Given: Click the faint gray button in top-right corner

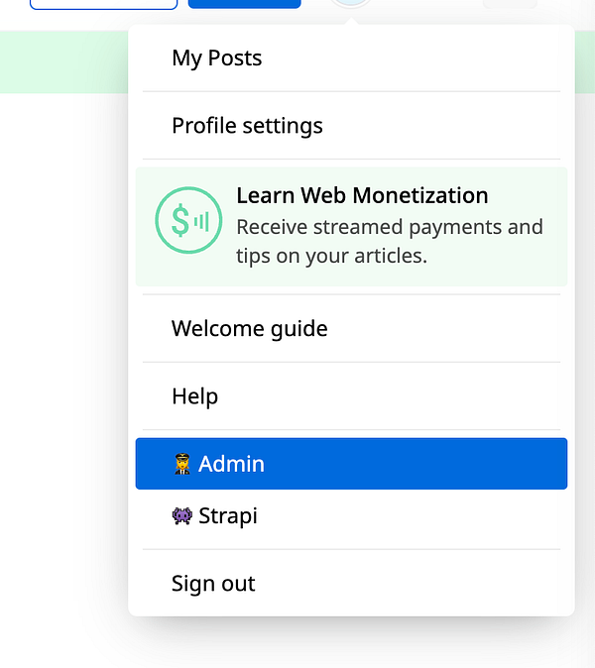Looking at the screenshot, I should [x=510, y=4].
